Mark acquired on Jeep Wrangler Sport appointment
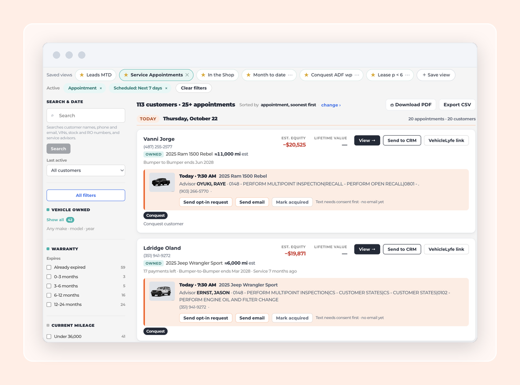Viewport: 520px width, 385px height. tap(292, 318)
